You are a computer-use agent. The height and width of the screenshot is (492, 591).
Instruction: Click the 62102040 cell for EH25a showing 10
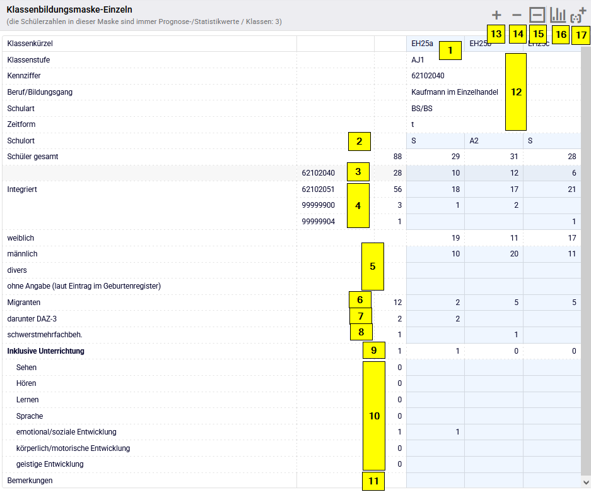435,173
